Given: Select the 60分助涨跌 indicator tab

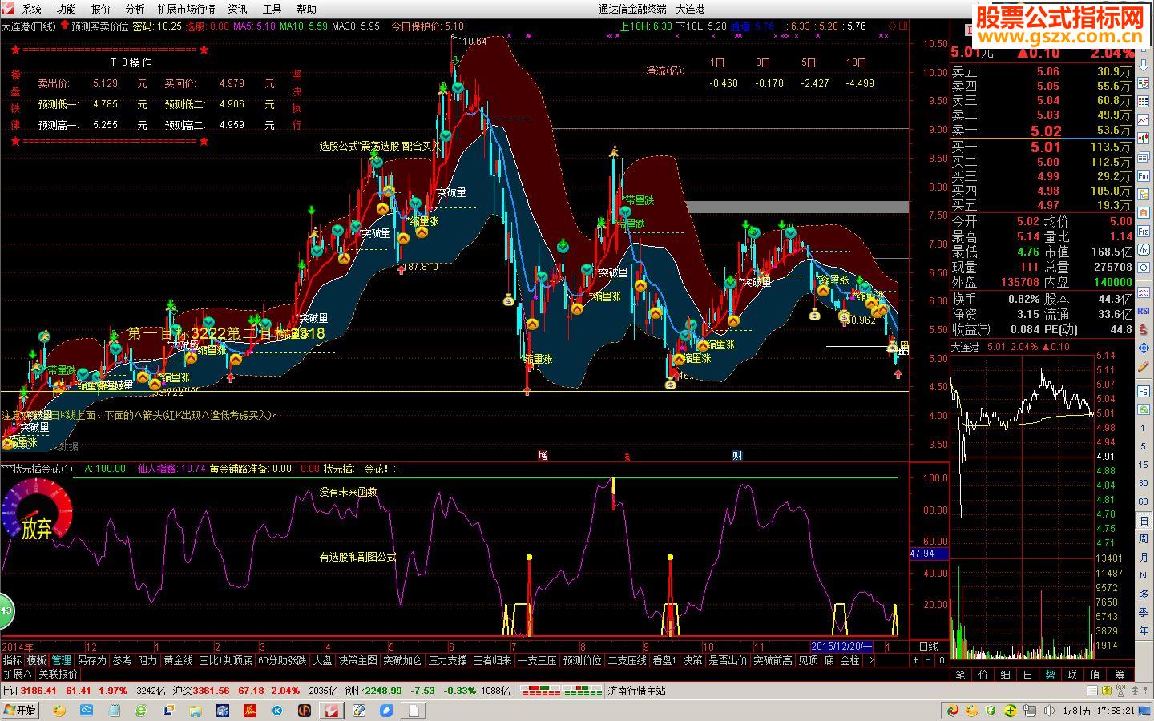Looking at the screenshot, I should [282, 661].
